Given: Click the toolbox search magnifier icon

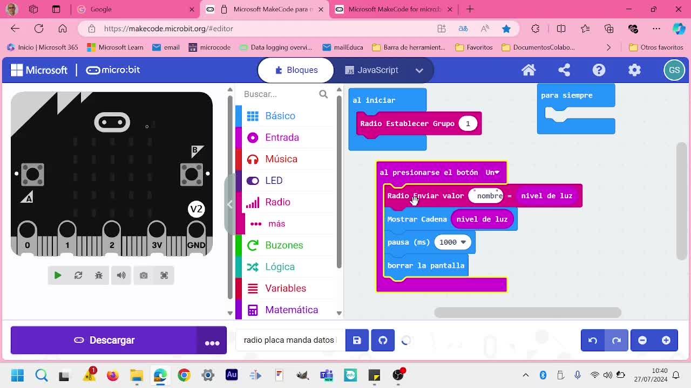Looking at the screenshot, I should pyautogui.click(x=323, y=94).
